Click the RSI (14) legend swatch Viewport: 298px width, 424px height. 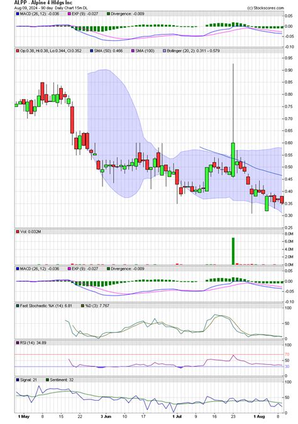pyautogui.click(x=18, y=343)
